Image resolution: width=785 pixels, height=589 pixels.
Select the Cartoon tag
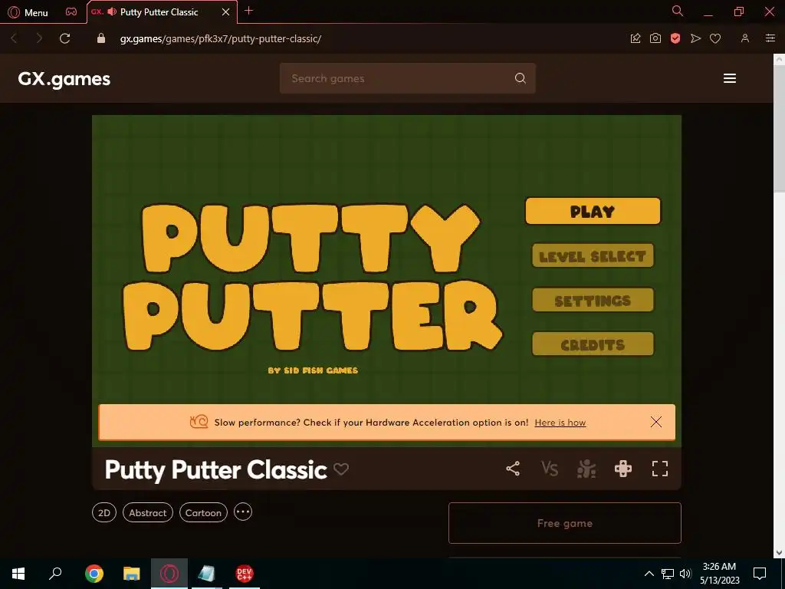(x=203, y=513)
